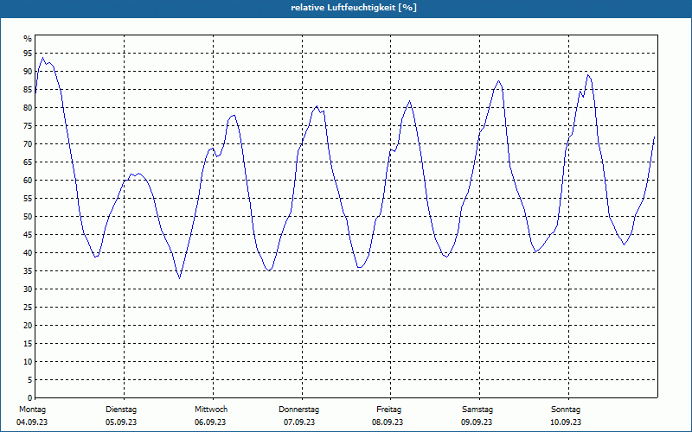Click the y-axis value '70'
Screen dimensions: 692x432
click(28, 144)
